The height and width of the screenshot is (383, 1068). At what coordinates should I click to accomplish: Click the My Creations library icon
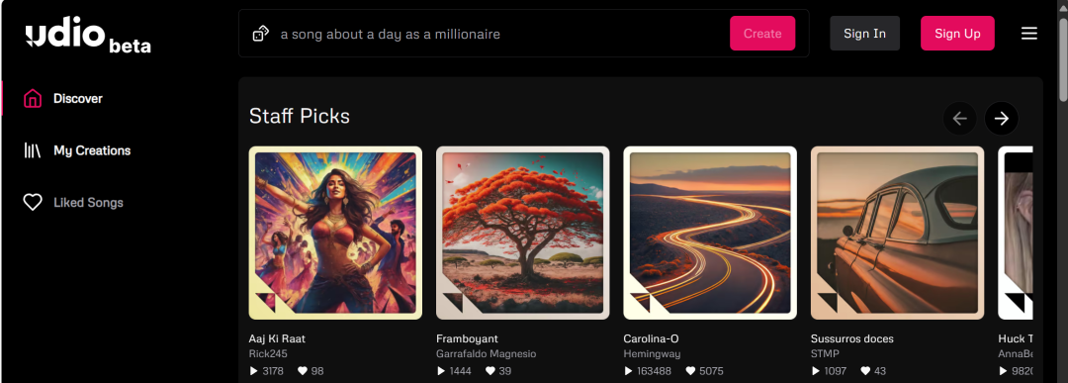click(x=33, y=150)
